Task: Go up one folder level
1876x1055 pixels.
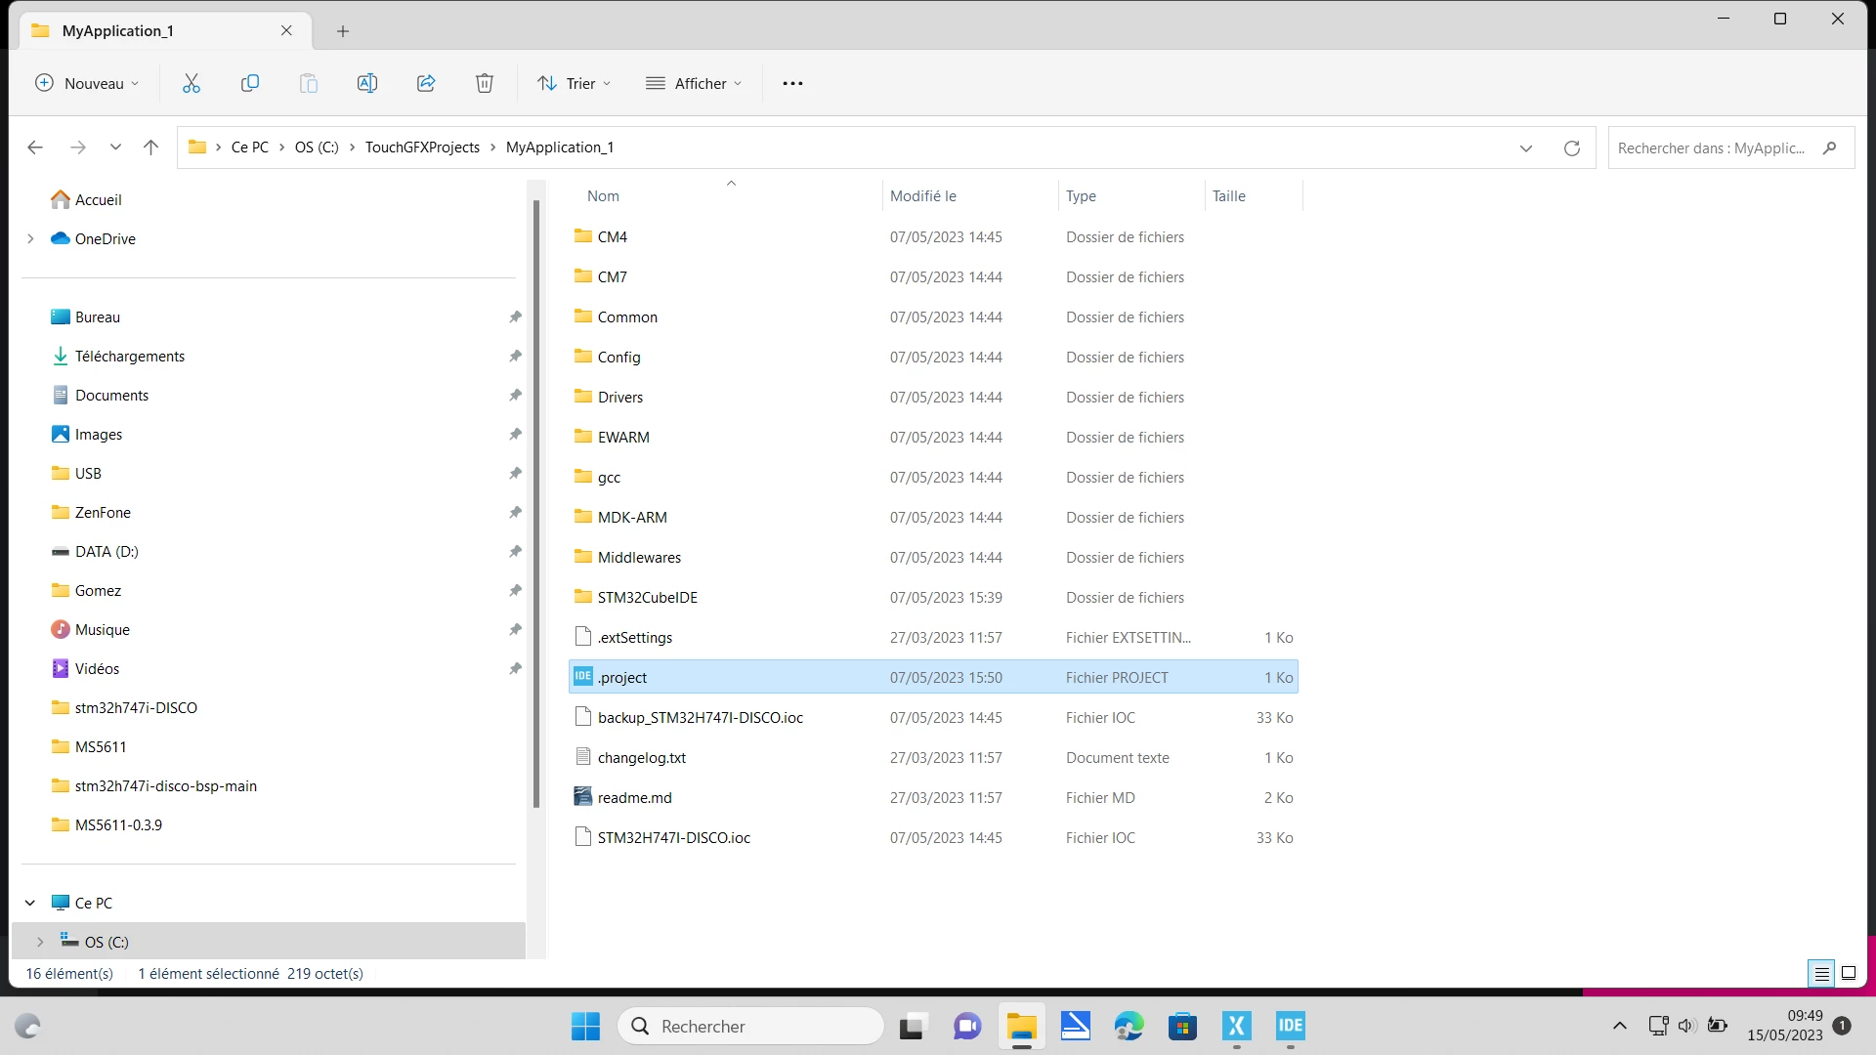Action: [x=150, y=148]
